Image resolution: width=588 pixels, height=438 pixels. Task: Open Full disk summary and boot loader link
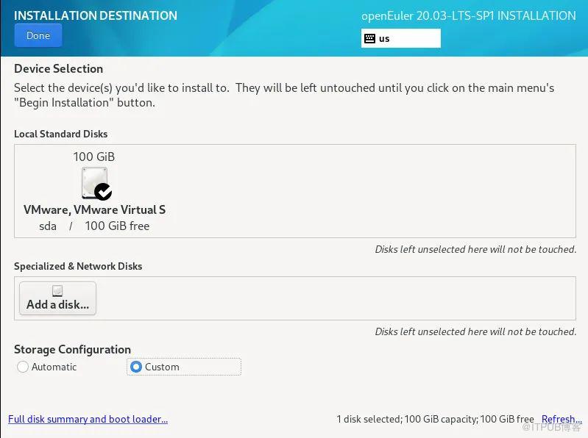(88, 419)
